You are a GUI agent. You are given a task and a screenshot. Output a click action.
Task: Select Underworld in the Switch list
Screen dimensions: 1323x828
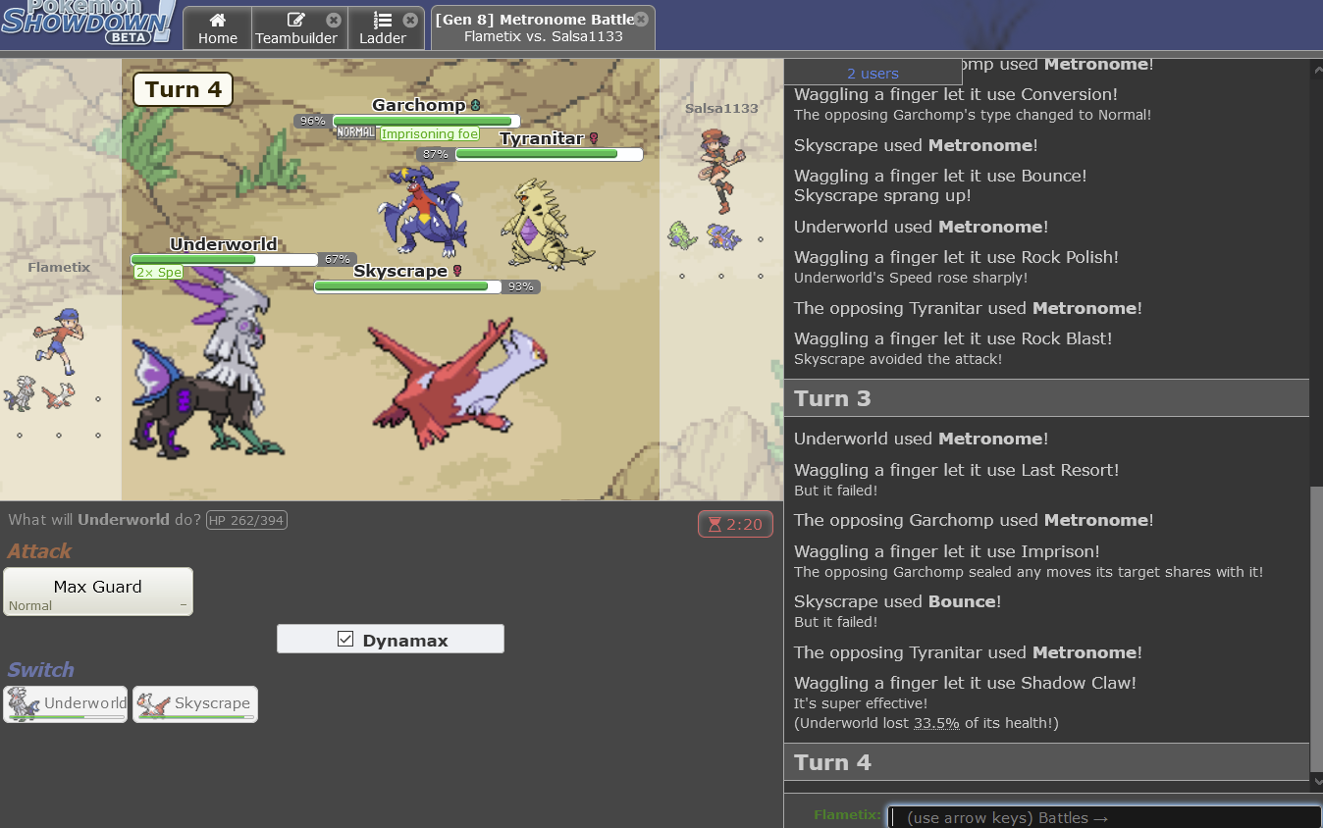[66, 703]
